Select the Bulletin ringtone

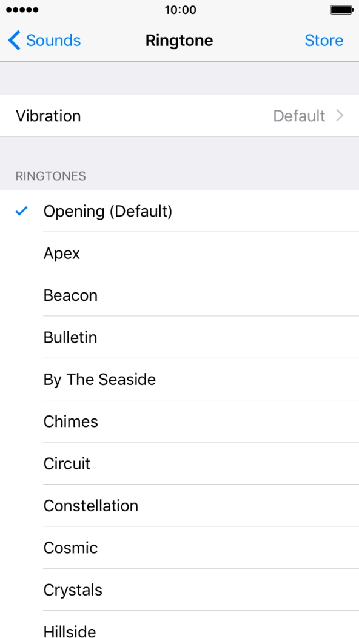point(70,337)
